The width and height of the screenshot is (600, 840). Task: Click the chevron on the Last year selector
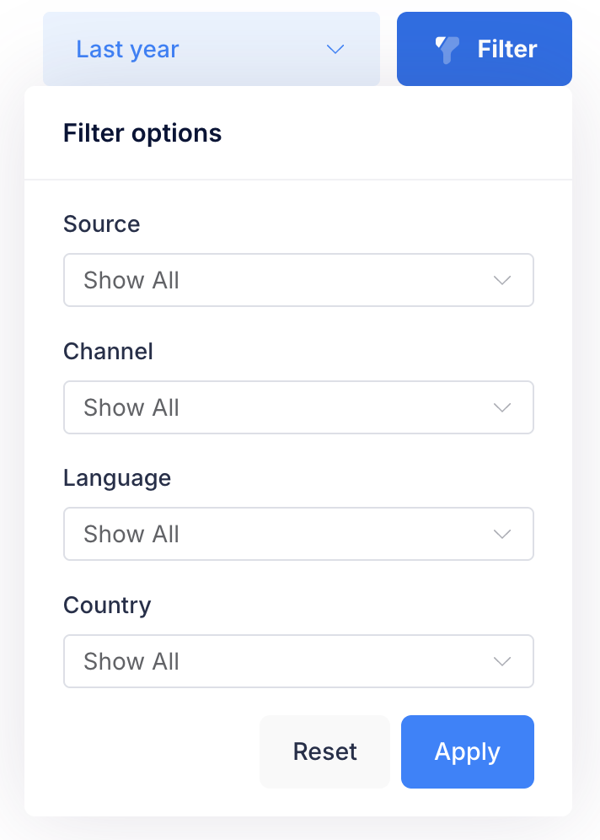pyautogui.click(x=335, y=49)
